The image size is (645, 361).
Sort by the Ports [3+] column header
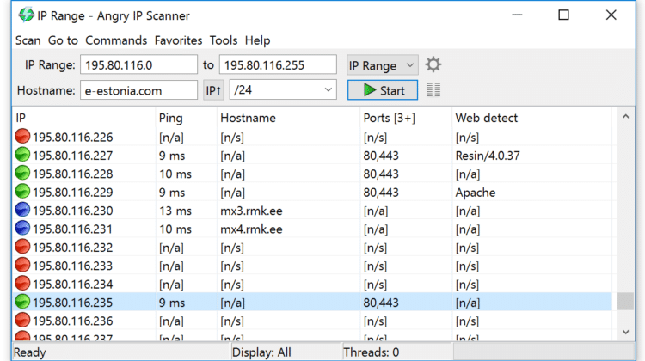point(406,118)
